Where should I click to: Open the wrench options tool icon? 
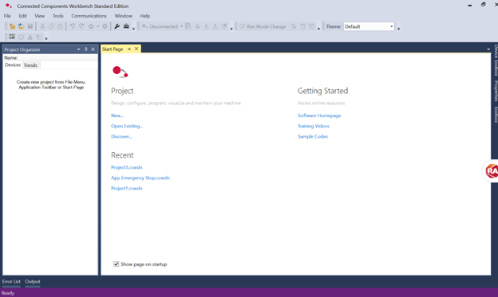(117, 26)
